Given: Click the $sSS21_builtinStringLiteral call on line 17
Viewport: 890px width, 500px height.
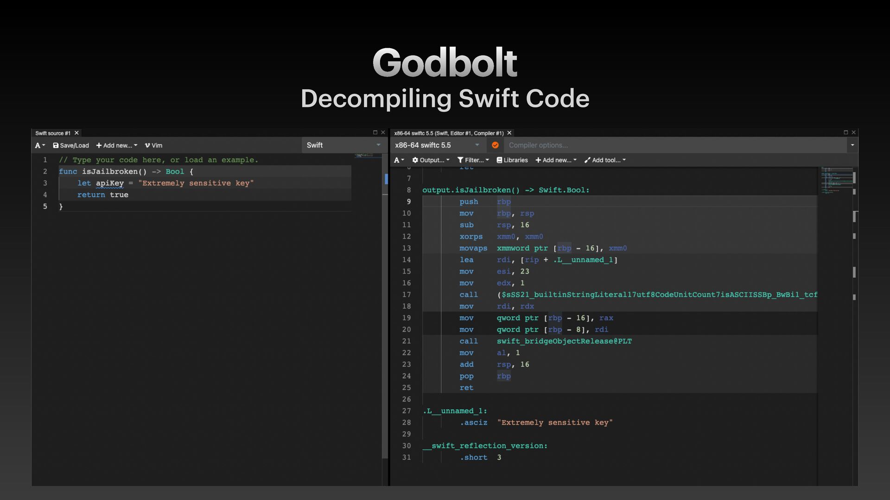Looking at the screenshot, I should tap(657, 295).
